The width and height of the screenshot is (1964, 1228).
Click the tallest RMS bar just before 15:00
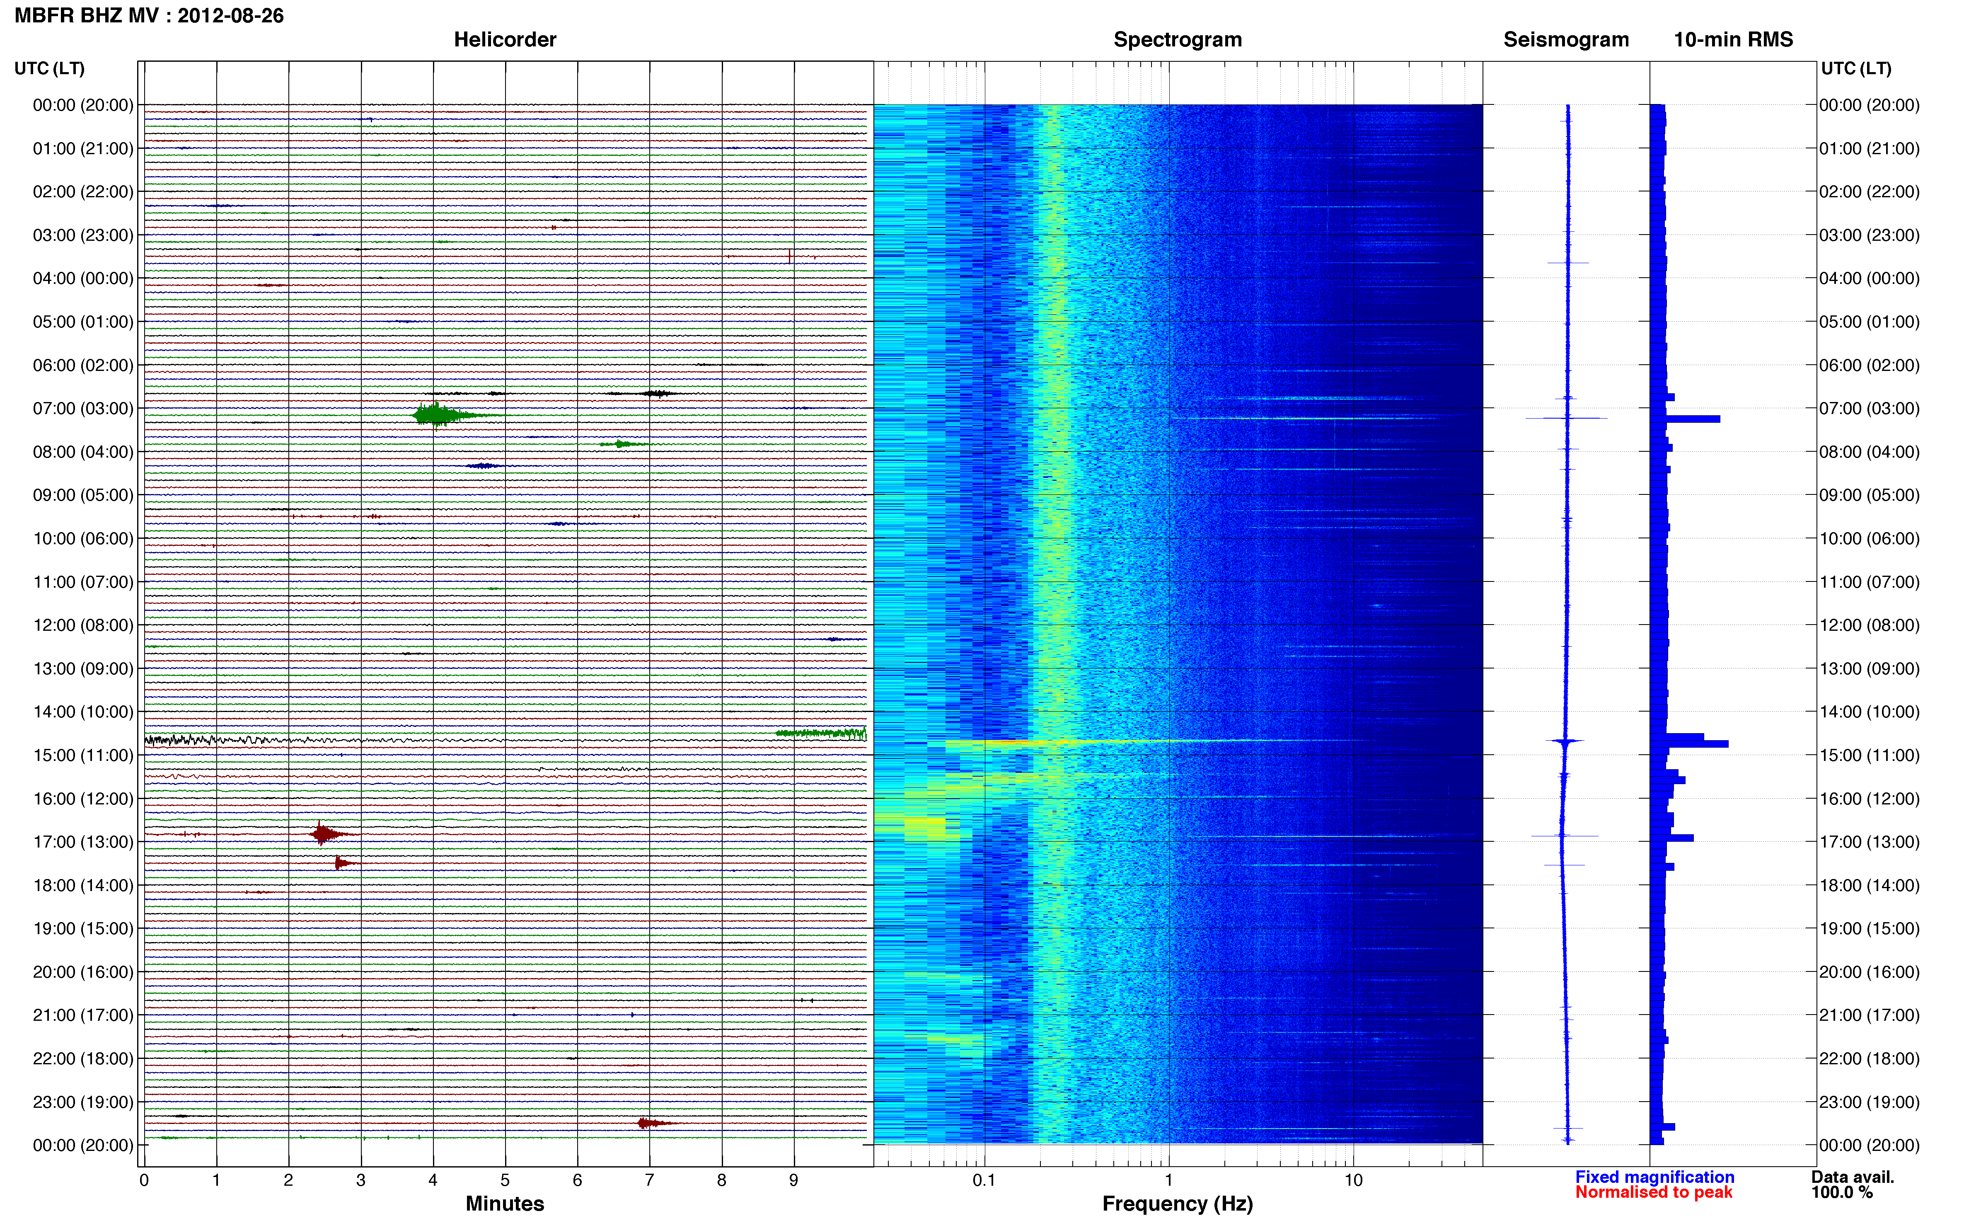point(1689,744)
